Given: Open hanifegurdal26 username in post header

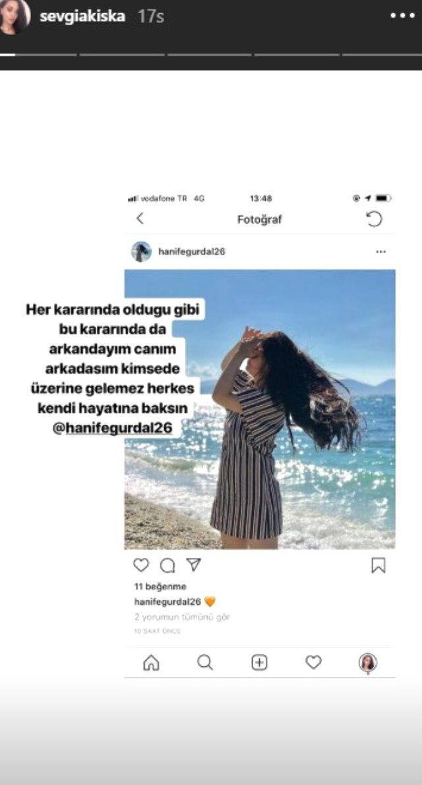Looking at the screenshot, I should [192, 252].
